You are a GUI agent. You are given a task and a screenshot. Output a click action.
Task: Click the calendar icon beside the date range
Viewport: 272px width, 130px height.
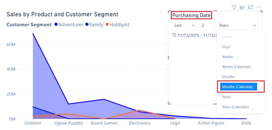pyautogui.click(x=174, y=35)
